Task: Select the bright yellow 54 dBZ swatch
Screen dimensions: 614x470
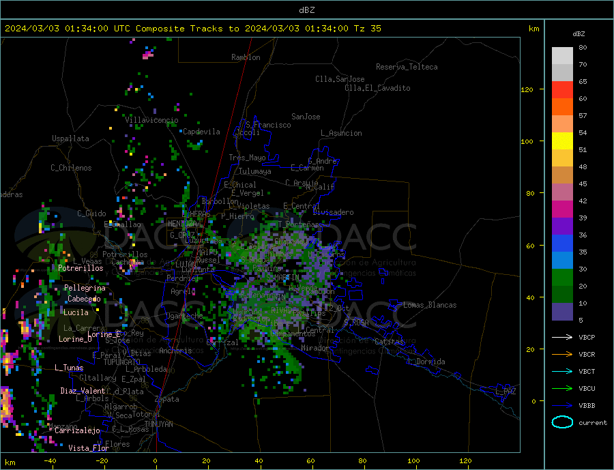Action: coord(562,141)
